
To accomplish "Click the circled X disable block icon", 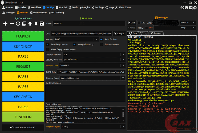I will point(18,24).
